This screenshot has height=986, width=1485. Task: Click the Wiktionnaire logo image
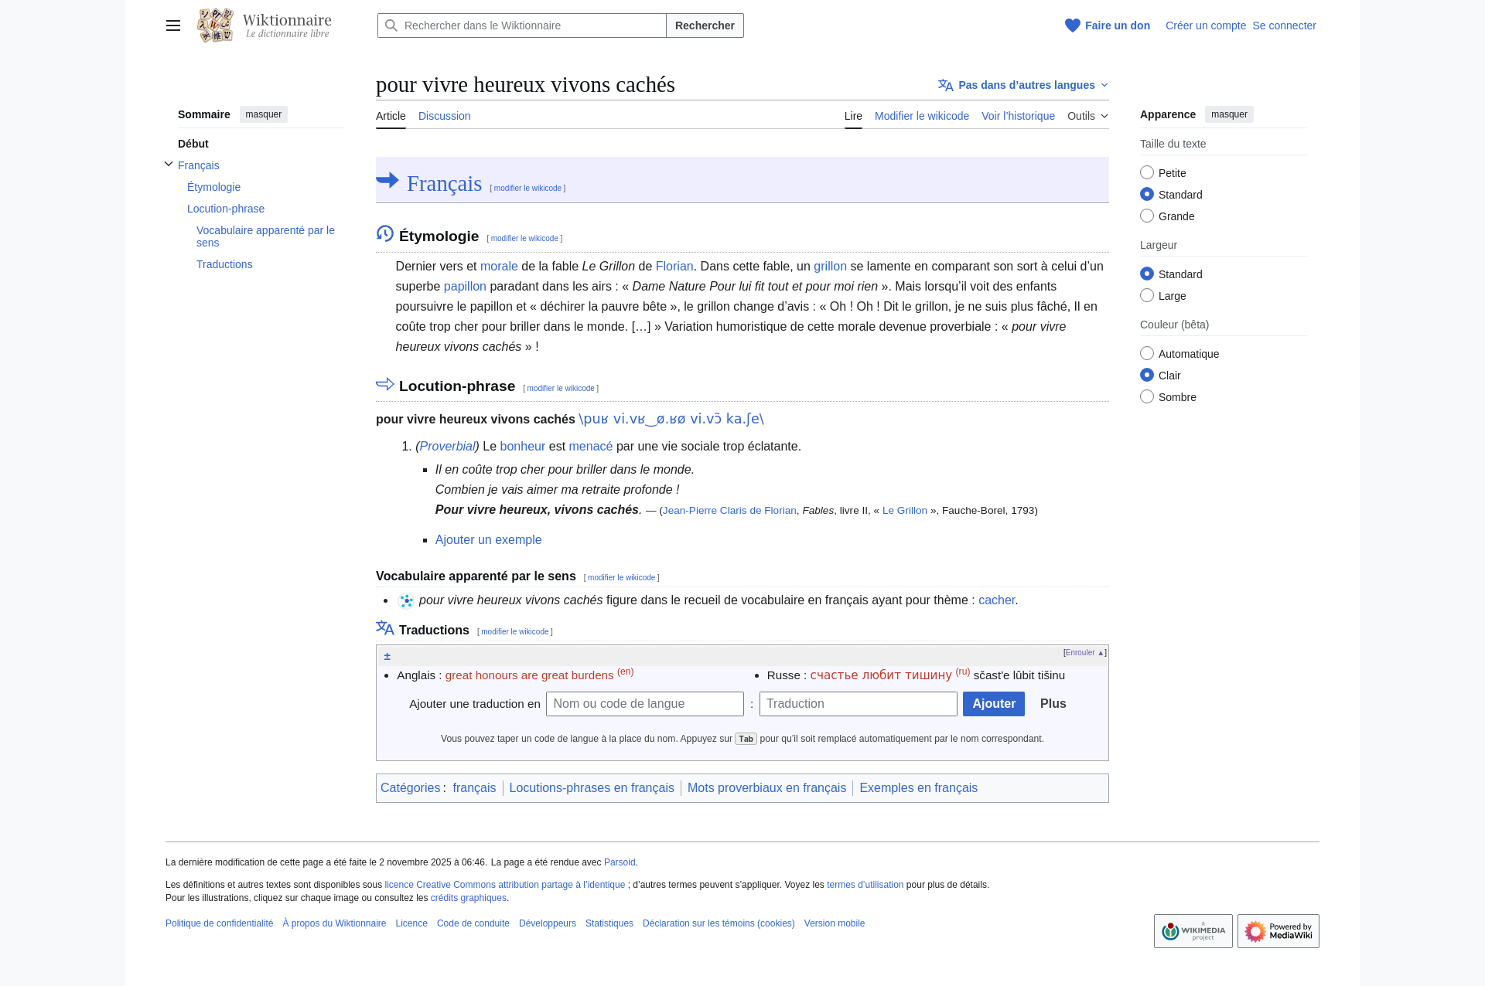pos(215,25)
